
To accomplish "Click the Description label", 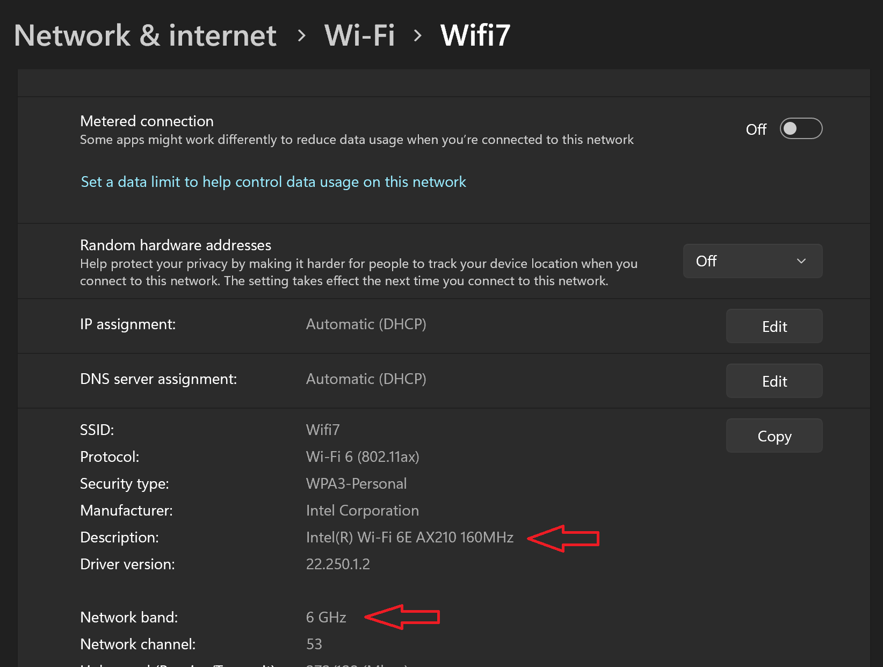I will click(119, 538).
